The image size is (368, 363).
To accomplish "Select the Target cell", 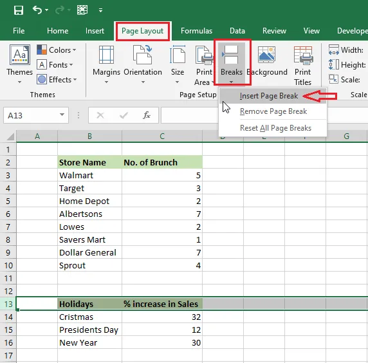I will (89, 189).
